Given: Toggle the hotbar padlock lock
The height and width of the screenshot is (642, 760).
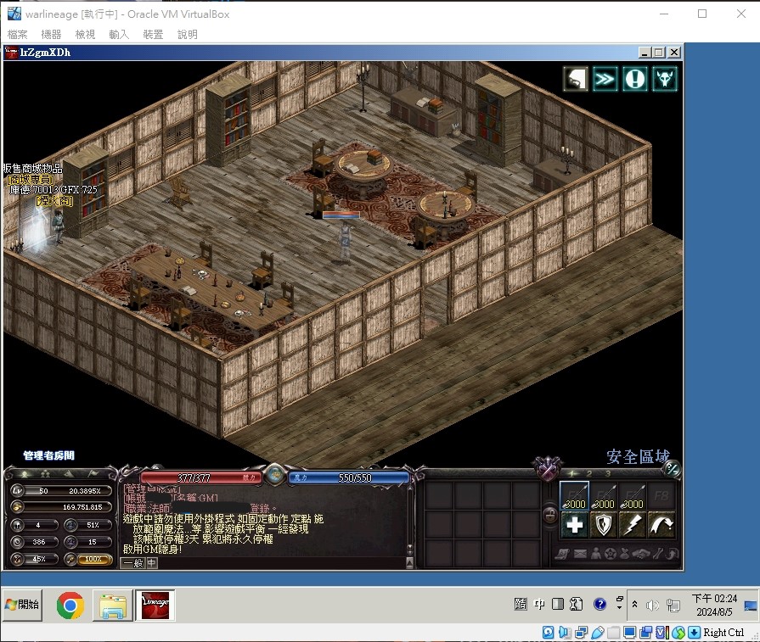Looking at the screenshot, I should [x=550, y=515].
